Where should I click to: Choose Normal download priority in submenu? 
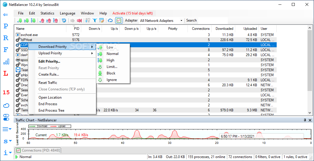[113, 54]
